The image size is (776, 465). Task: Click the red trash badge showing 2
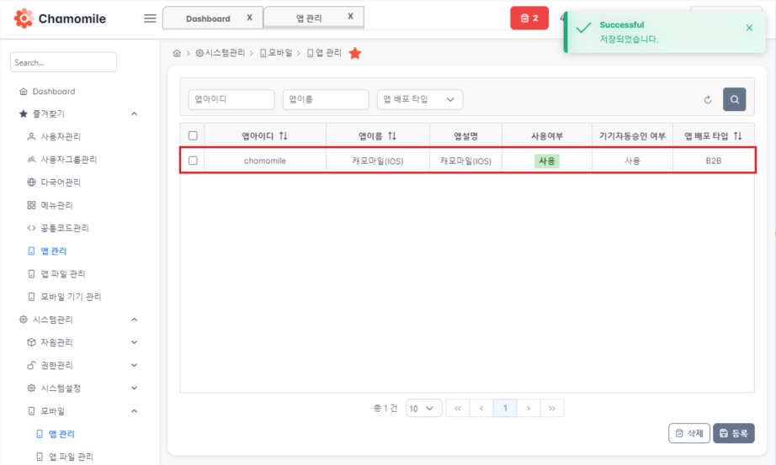click(x=529, y=18)
